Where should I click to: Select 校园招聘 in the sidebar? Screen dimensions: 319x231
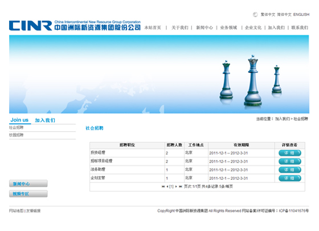coord(17,135)
